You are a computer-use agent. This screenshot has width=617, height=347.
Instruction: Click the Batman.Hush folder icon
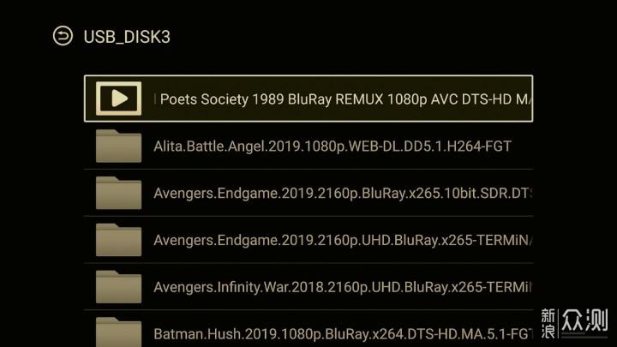pos(118,332)
